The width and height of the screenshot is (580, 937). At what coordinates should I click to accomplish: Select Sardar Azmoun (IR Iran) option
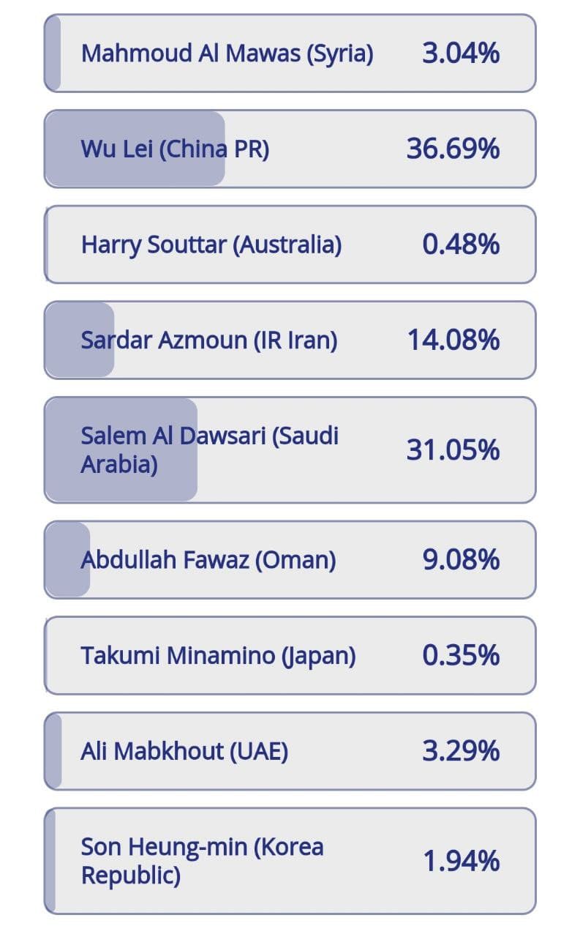click(290, 340)
